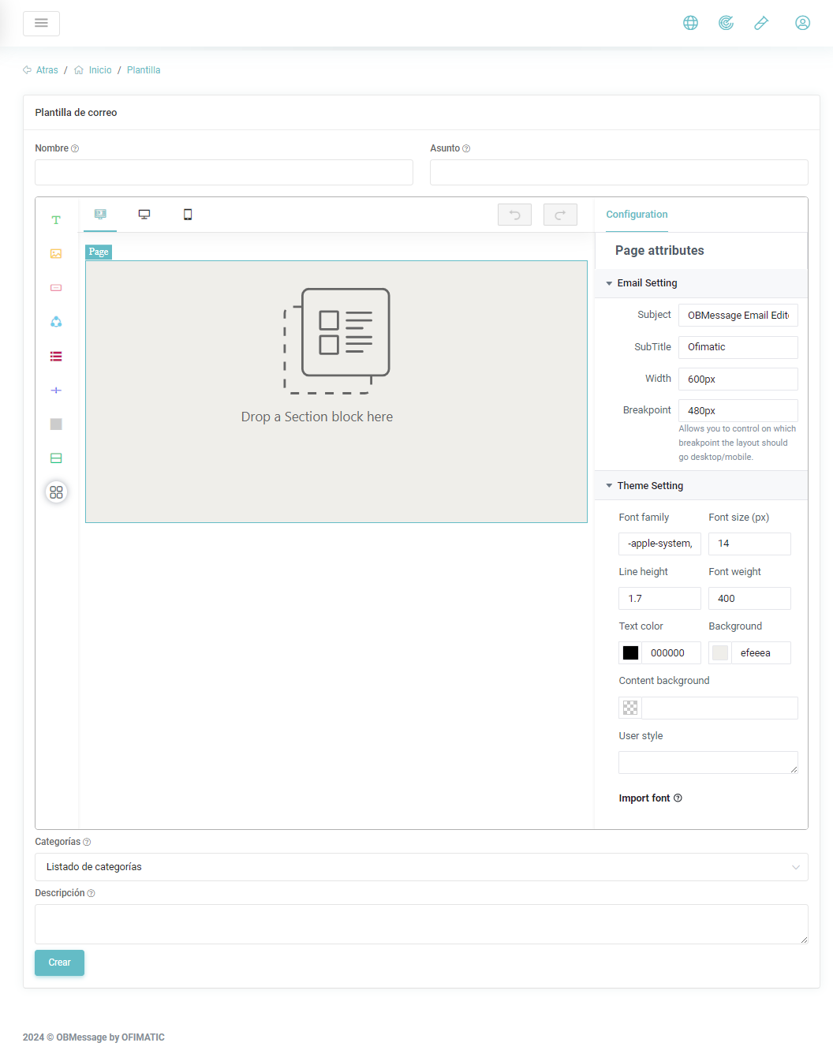Pick the Divider block icon
This screenshot has height=1054, width=833.
pyautogui.click(x=56, y=391)
